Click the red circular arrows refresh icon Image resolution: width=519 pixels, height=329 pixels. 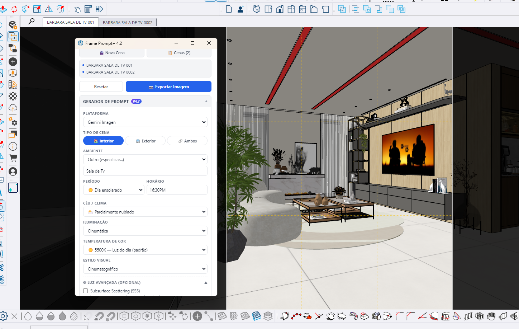pyautogui.click(x=14, y=9)
